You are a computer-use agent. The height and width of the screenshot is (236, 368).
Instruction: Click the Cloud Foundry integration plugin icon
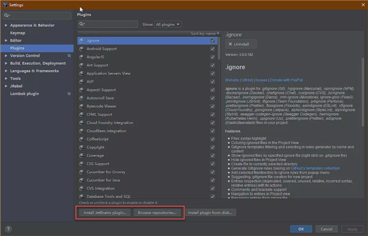(x=82, y=123)
